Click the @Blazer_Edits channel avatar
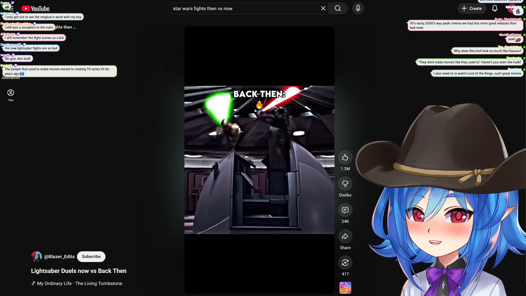Viewport: 526px width, 296px height. (x=36, y=257)
